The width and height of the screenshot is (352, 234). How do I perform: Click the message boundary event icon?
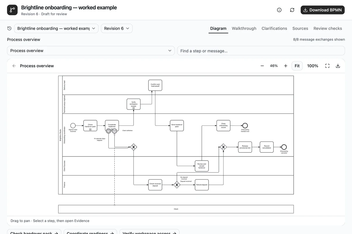(115, 131)
